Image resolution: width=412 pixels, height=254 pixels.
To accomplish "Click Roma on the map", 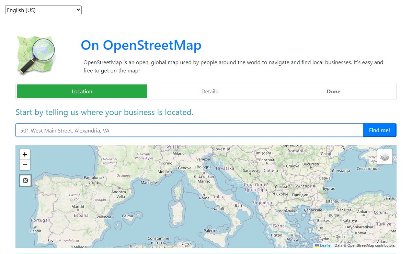I will [x=204, y=198].
